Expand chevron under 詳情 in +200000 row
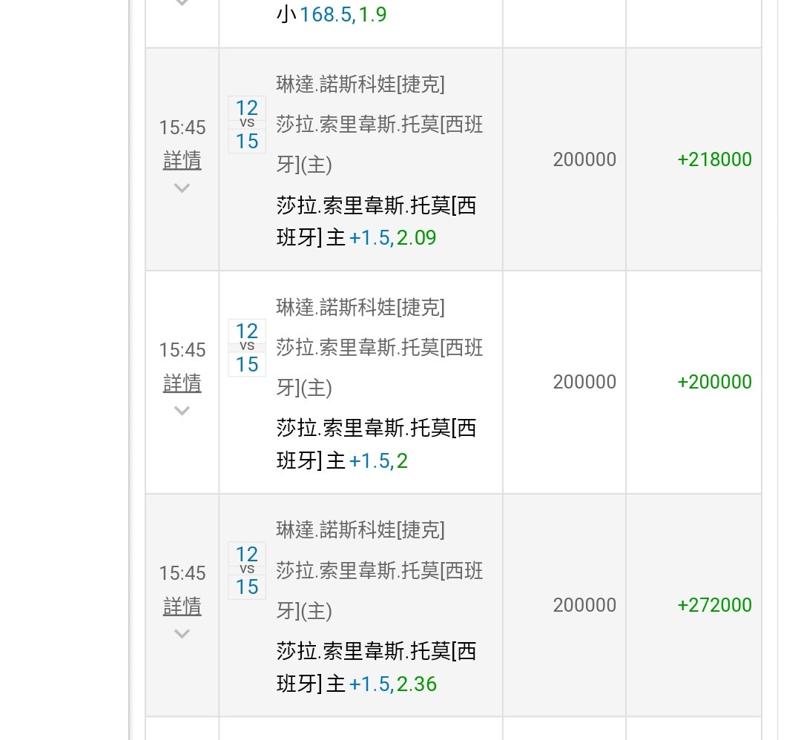This screenshot has width=801, height=740. pos(182,410)
